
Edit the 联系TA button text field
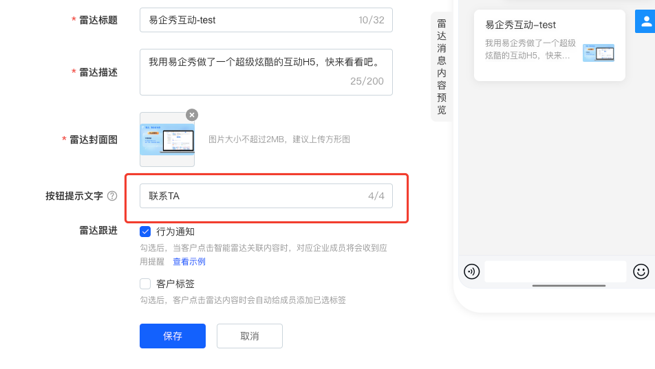pyautogui.click(x=266, y=196)
